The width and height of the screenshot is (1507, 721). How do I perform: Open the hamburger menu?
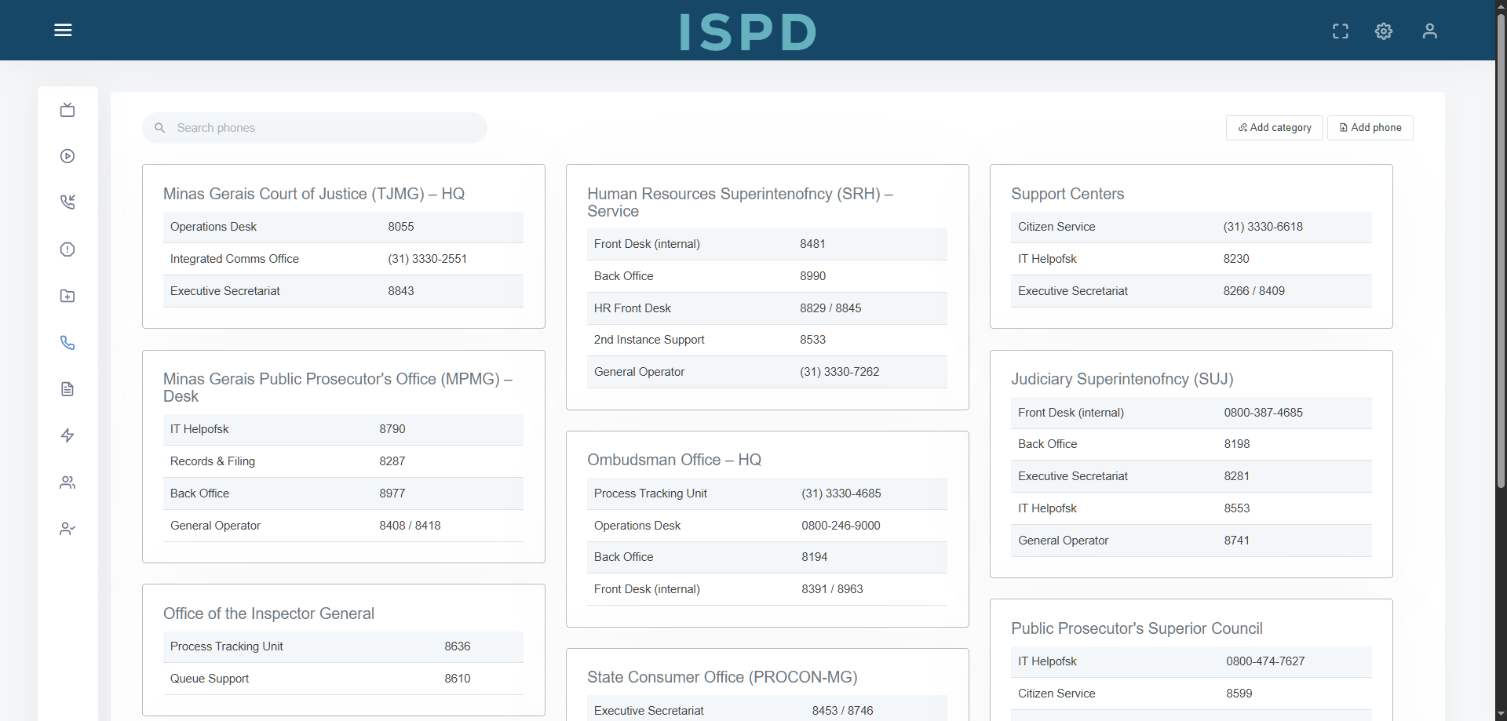63,30
